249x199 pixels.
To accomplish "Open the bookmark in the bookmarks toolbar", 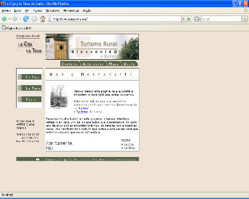I will 18,28.
